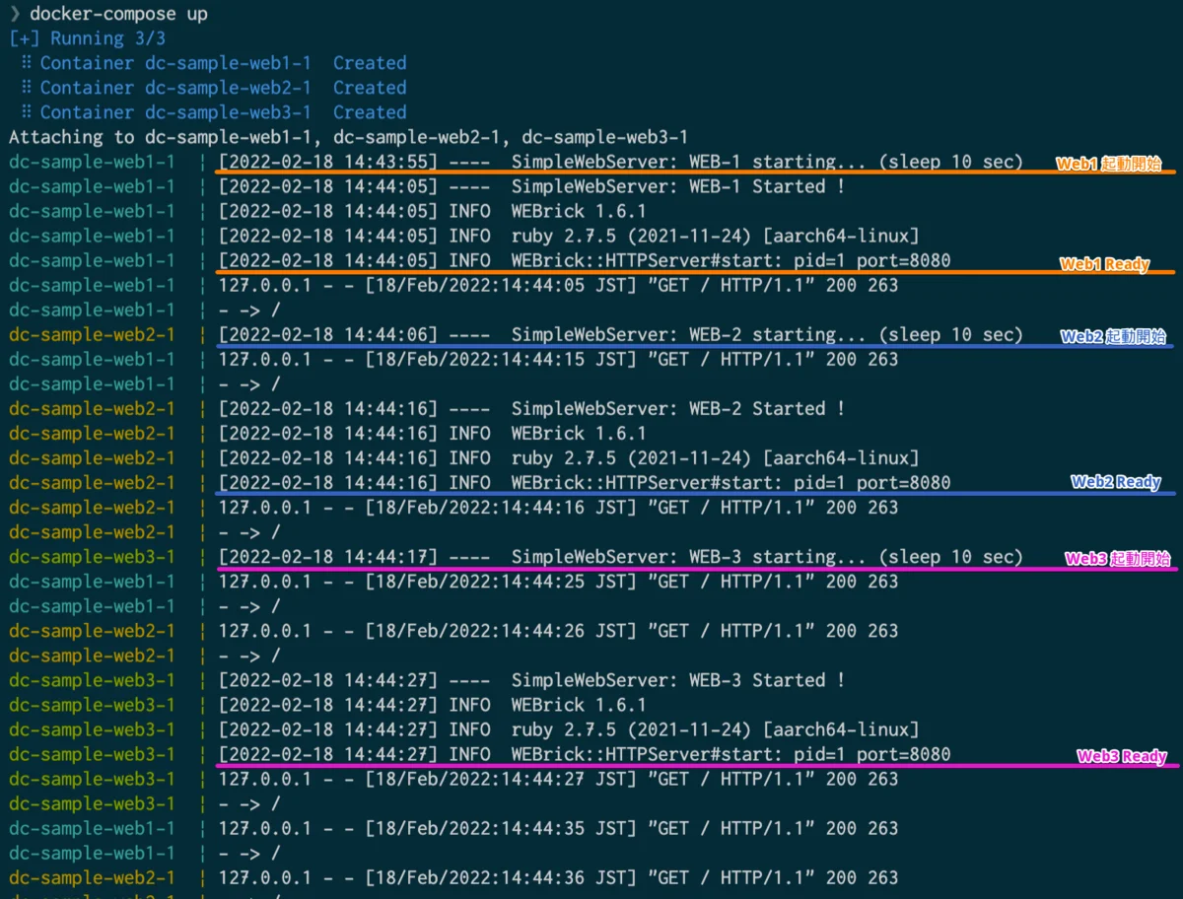Click the "INFO WEBrick 1.6.1" line timestamped 14:44:27
Viewport: 1183px width, 899px height.
327,704
